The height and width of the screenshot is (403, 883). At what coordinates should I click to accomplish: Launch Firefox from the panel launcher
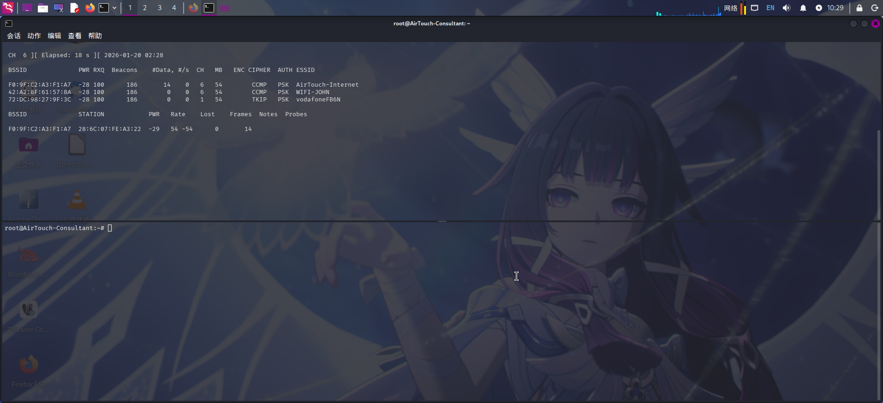pos(90,8)
